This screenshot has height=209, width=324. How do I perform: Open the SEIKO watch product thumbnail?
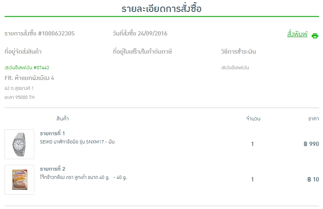click(19, 144)
